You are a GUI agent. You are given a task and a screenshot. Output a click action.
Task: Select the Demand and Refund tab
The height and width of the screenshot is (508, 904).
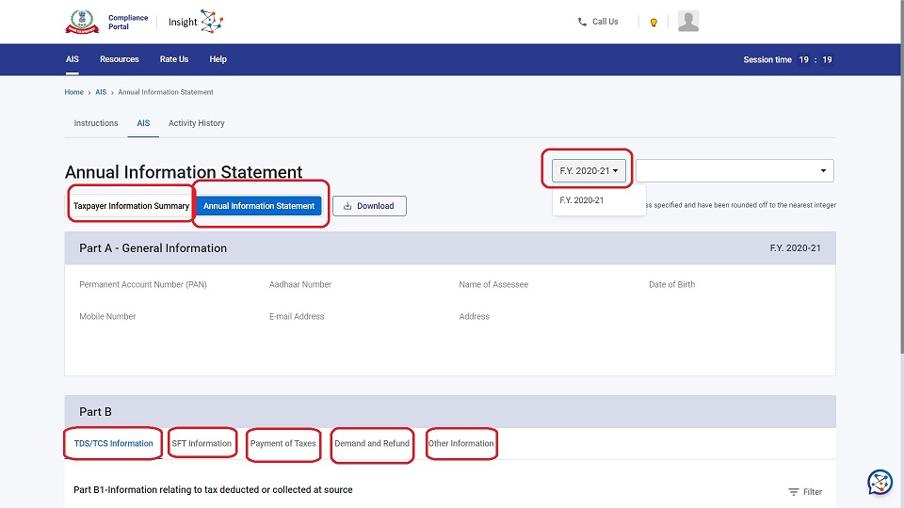pyautogui.click(x=372, y=443)
